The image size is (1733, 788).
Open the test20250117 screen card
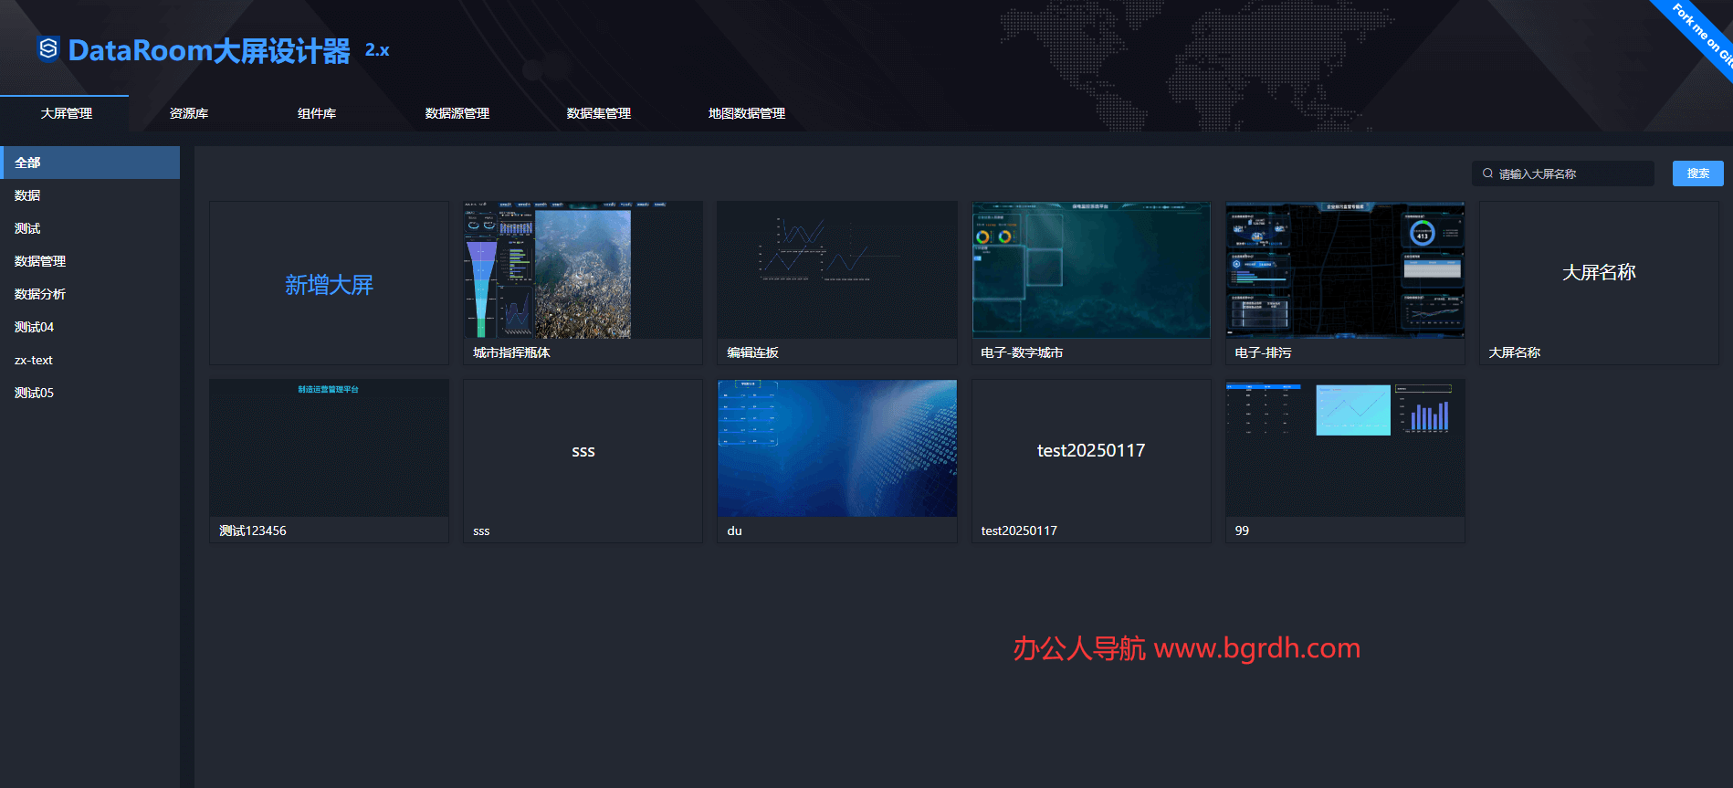point(1090,450)
